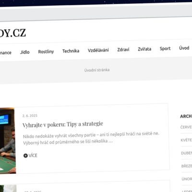Screen dimensions: 192x192
Task: Open the Duben archive link
Action: click(x=187, y=153)
